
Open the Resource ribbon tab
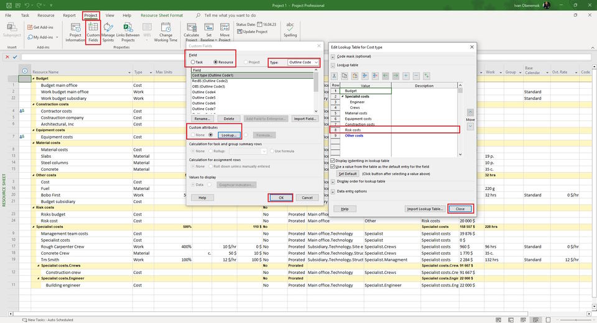coord(45,15)
